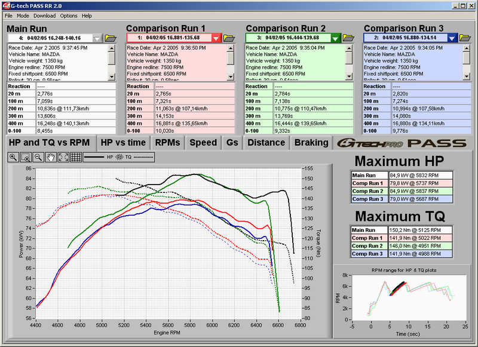Open file folder for Main Run
Viewport: 478px width, 347px height.
click(x=111, y=38)
